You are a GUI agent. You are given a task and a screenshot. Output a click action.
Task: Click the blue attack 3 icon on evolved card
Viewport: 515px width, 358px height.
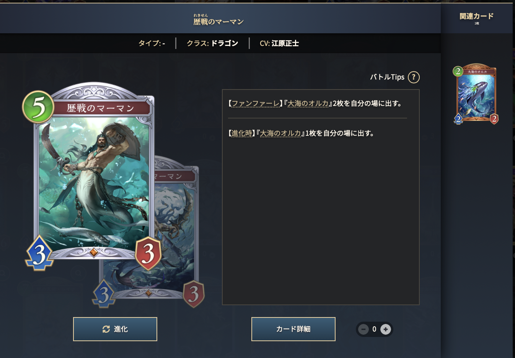click(x=104, y=294)
